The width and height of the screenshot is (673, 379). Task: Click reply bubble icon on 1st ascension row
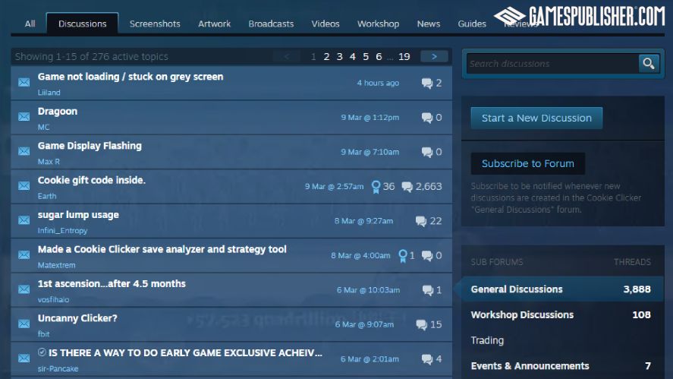pyautogui.click(x=427, y=290)
